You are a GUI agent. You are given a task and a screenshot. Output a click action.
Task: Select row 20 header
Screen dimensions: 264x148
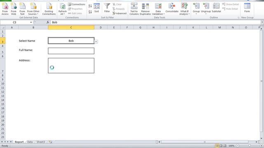coord(3,125)
